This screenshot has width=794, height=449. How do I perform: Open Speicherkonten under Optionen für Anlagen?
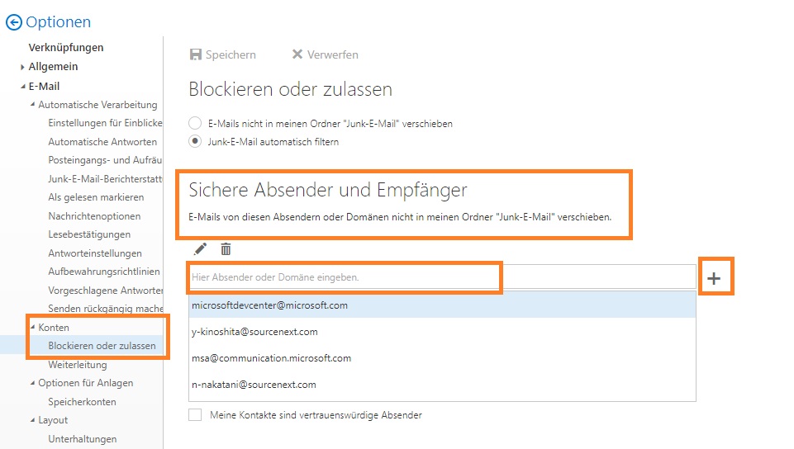click(x=82, y=402)
